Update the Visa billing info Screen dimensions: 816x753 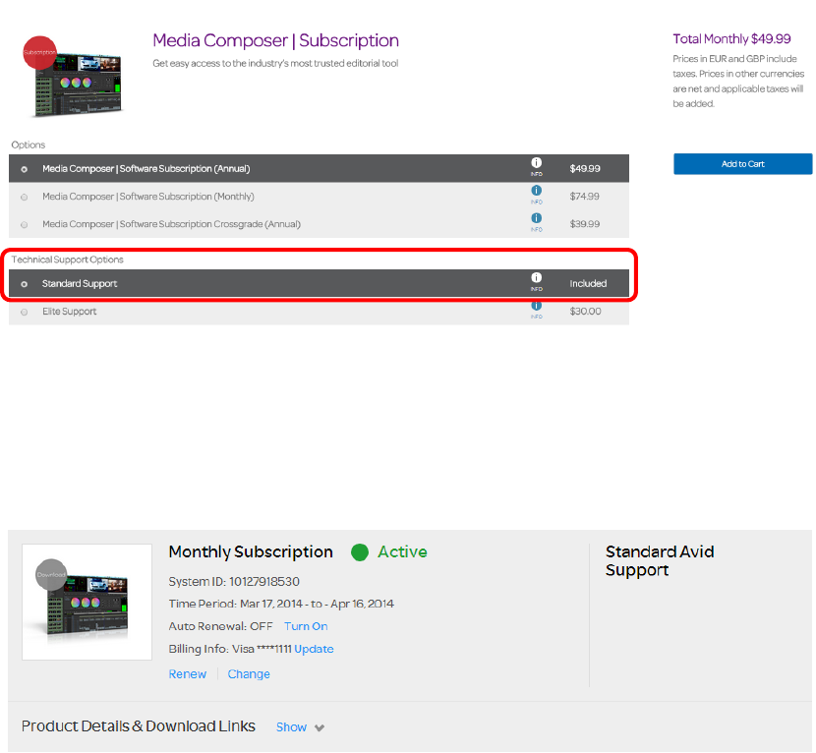(314, 649)
